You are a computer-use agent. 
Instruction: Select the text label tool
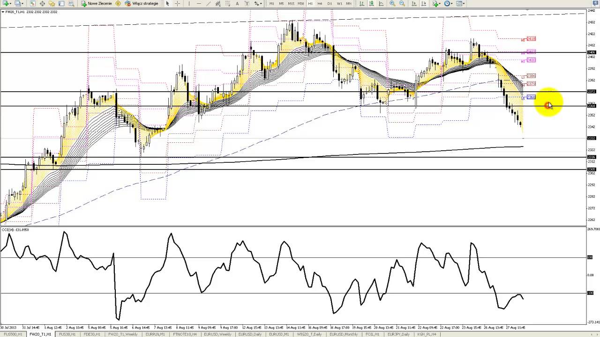click(x=247, y=3)
